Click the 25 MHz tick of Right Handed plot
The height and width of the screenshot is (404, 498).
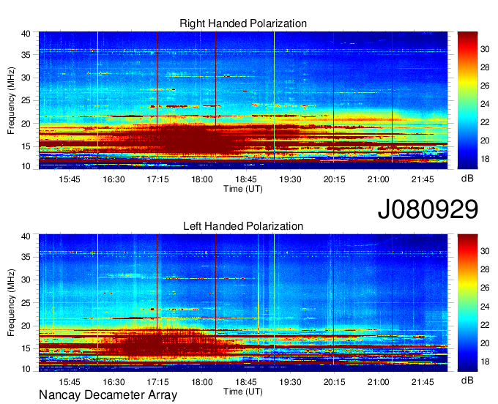click(26, 100)
